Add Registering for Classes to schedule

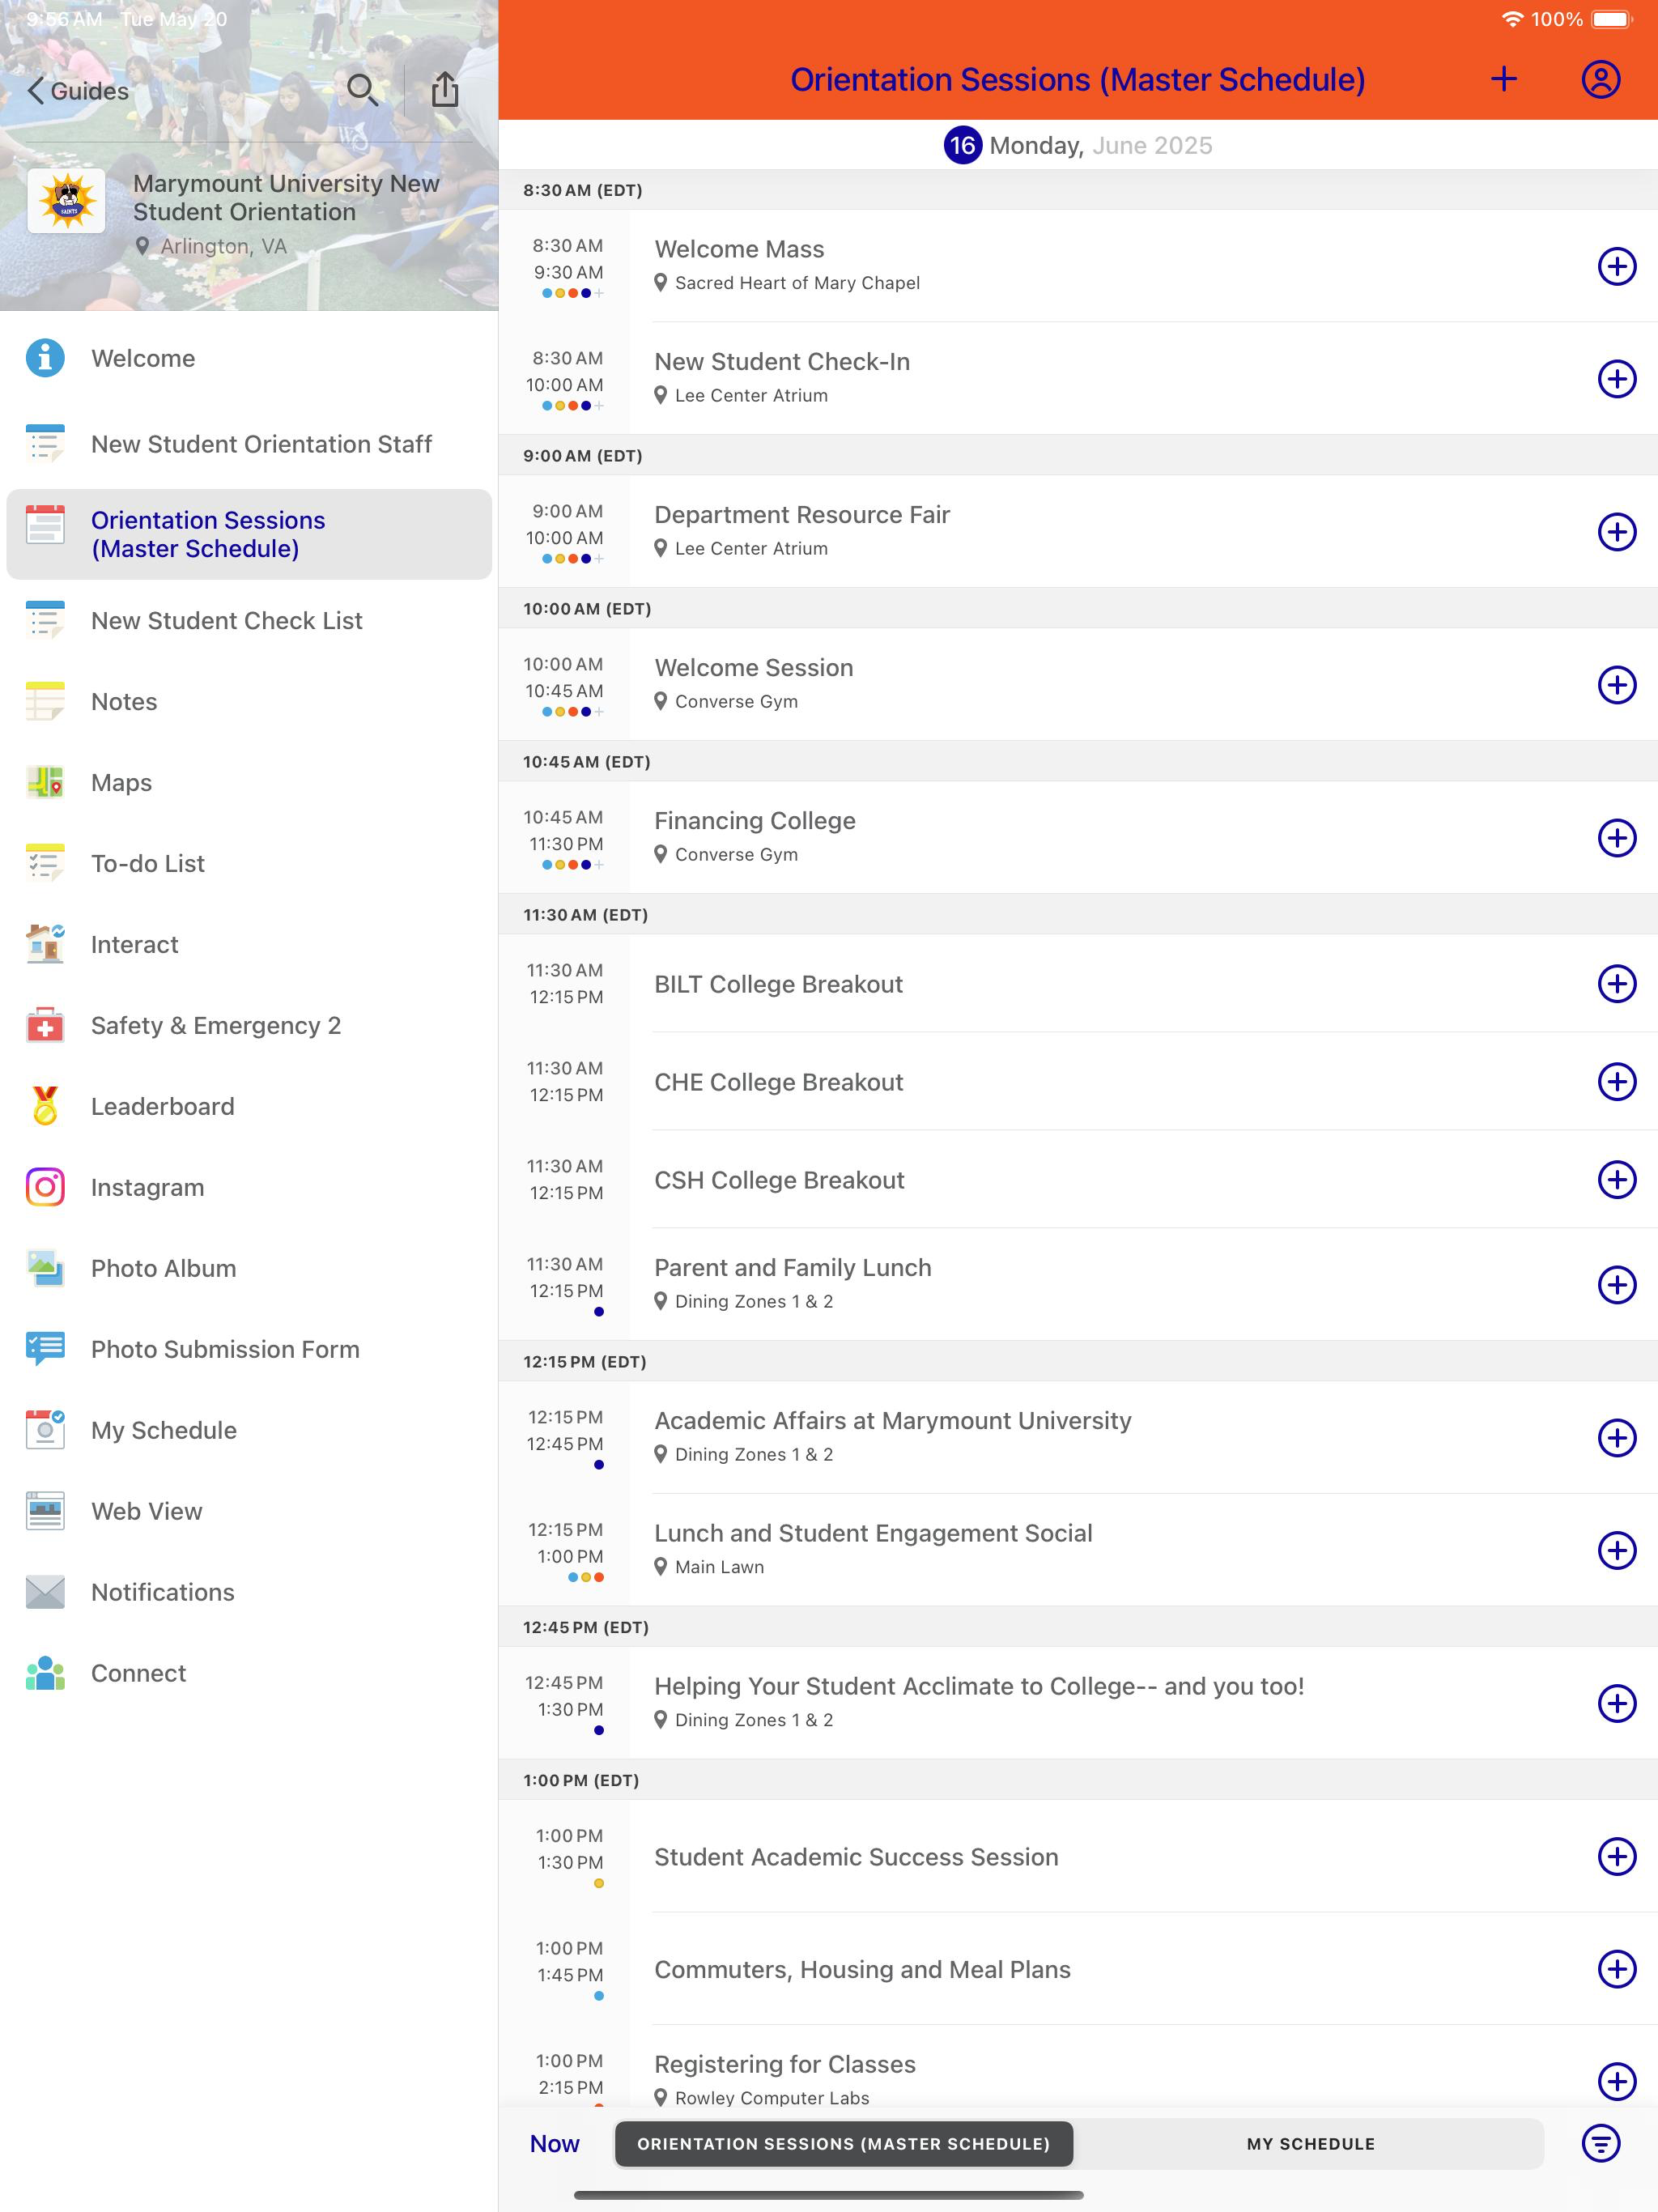[x=1617, y=2082]
